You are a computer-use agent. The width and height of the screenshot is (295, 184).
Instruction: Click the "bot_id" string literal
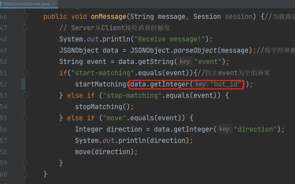226,84
